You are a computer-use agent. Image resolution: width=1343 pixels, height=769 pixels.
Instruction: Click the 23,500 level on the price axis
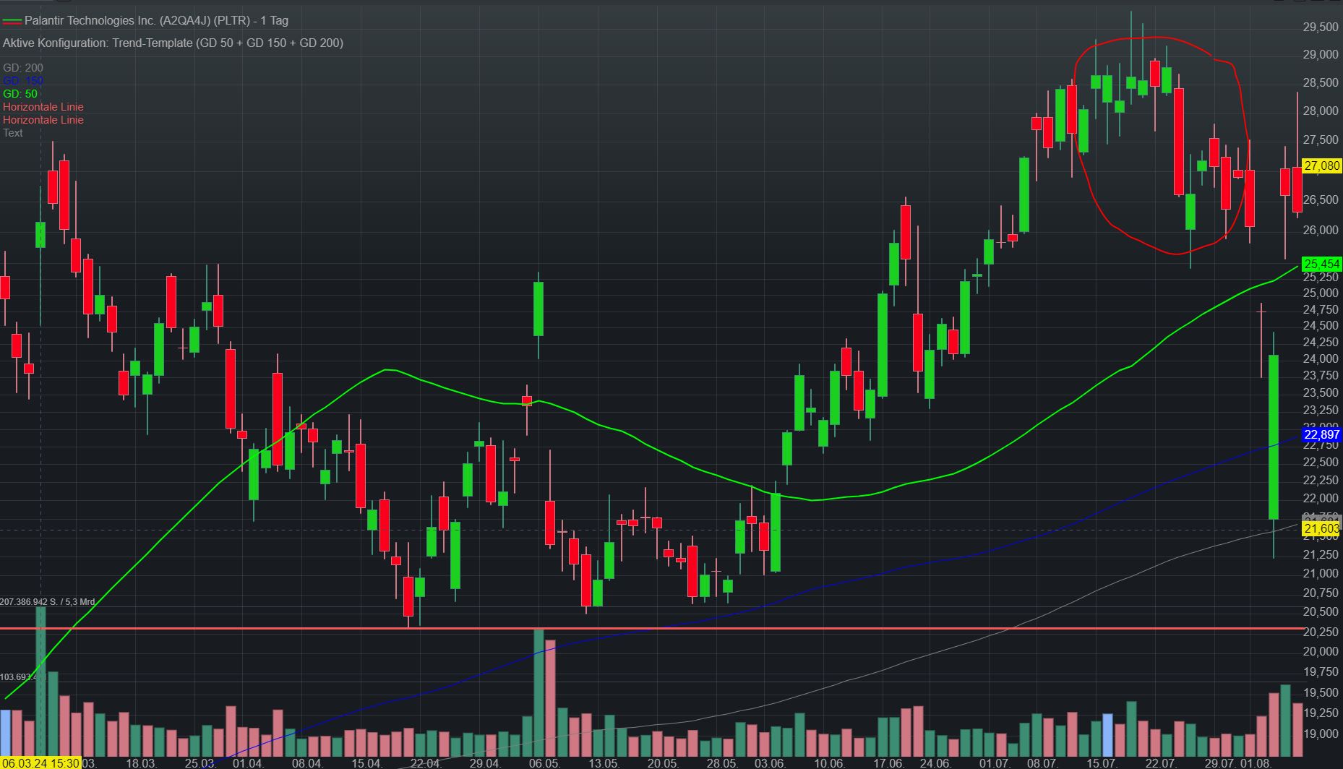(1321, 392)
